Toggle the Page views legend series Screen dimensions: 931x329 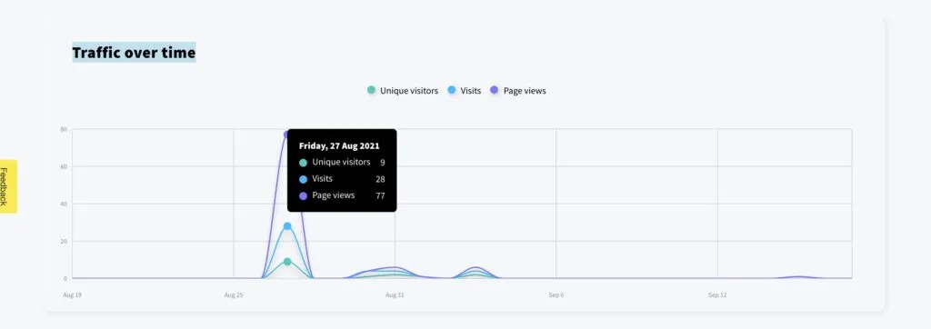coord(517,91)
